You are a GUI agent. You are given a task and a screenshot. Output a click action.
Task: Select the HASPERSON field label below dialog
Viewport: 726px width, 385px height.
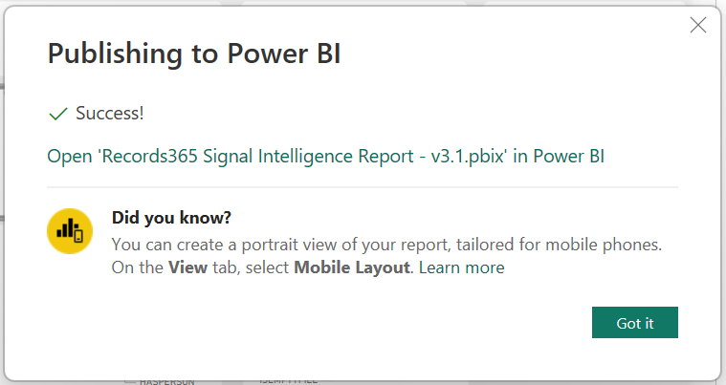[x=167, y=382]
